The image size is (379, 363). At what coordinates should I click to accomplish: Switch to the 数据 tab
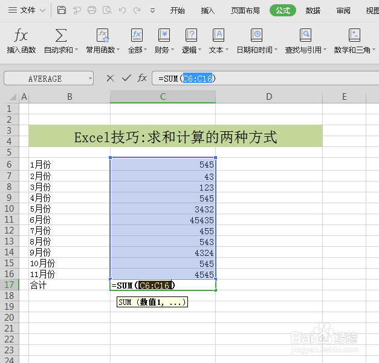pos(313,11)
